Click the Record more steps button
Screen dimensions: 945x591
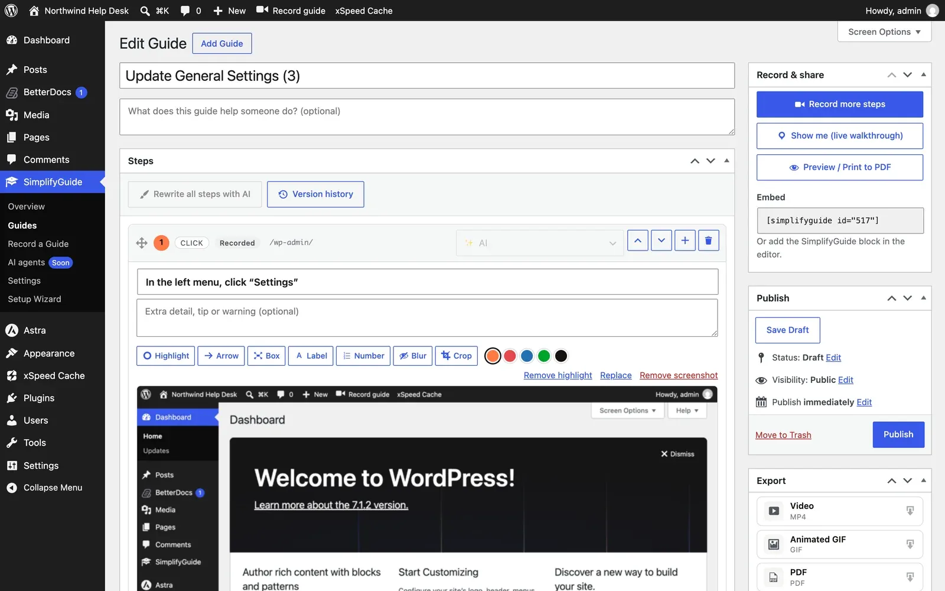(x=839, y=104)
